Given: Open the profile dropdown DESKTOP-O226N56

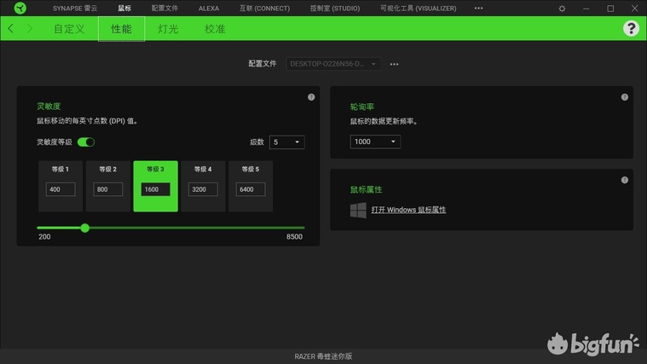Looking at the screenshot, I should (x=333, y=64).
